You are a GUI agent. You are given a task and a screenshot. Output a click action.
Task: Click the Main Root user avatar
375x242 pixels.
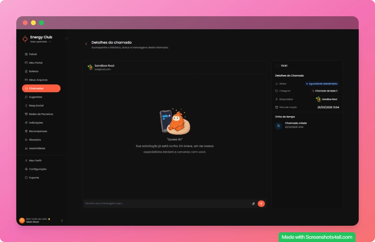tap(22, 220)
